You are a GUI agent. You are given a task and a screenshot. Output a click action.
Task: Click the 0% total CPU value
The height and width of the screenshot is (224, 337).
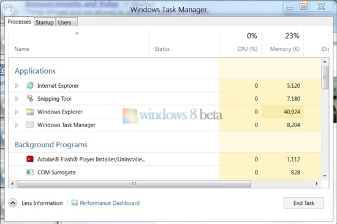(252, 36)
